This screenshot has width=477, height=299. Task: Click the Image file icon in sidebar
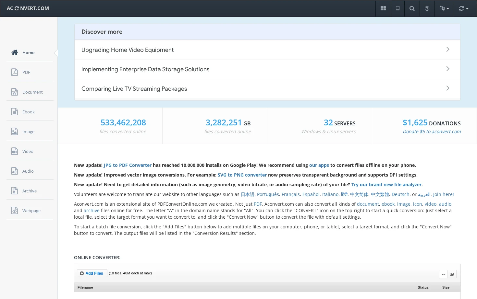click(x=15, y=132)
